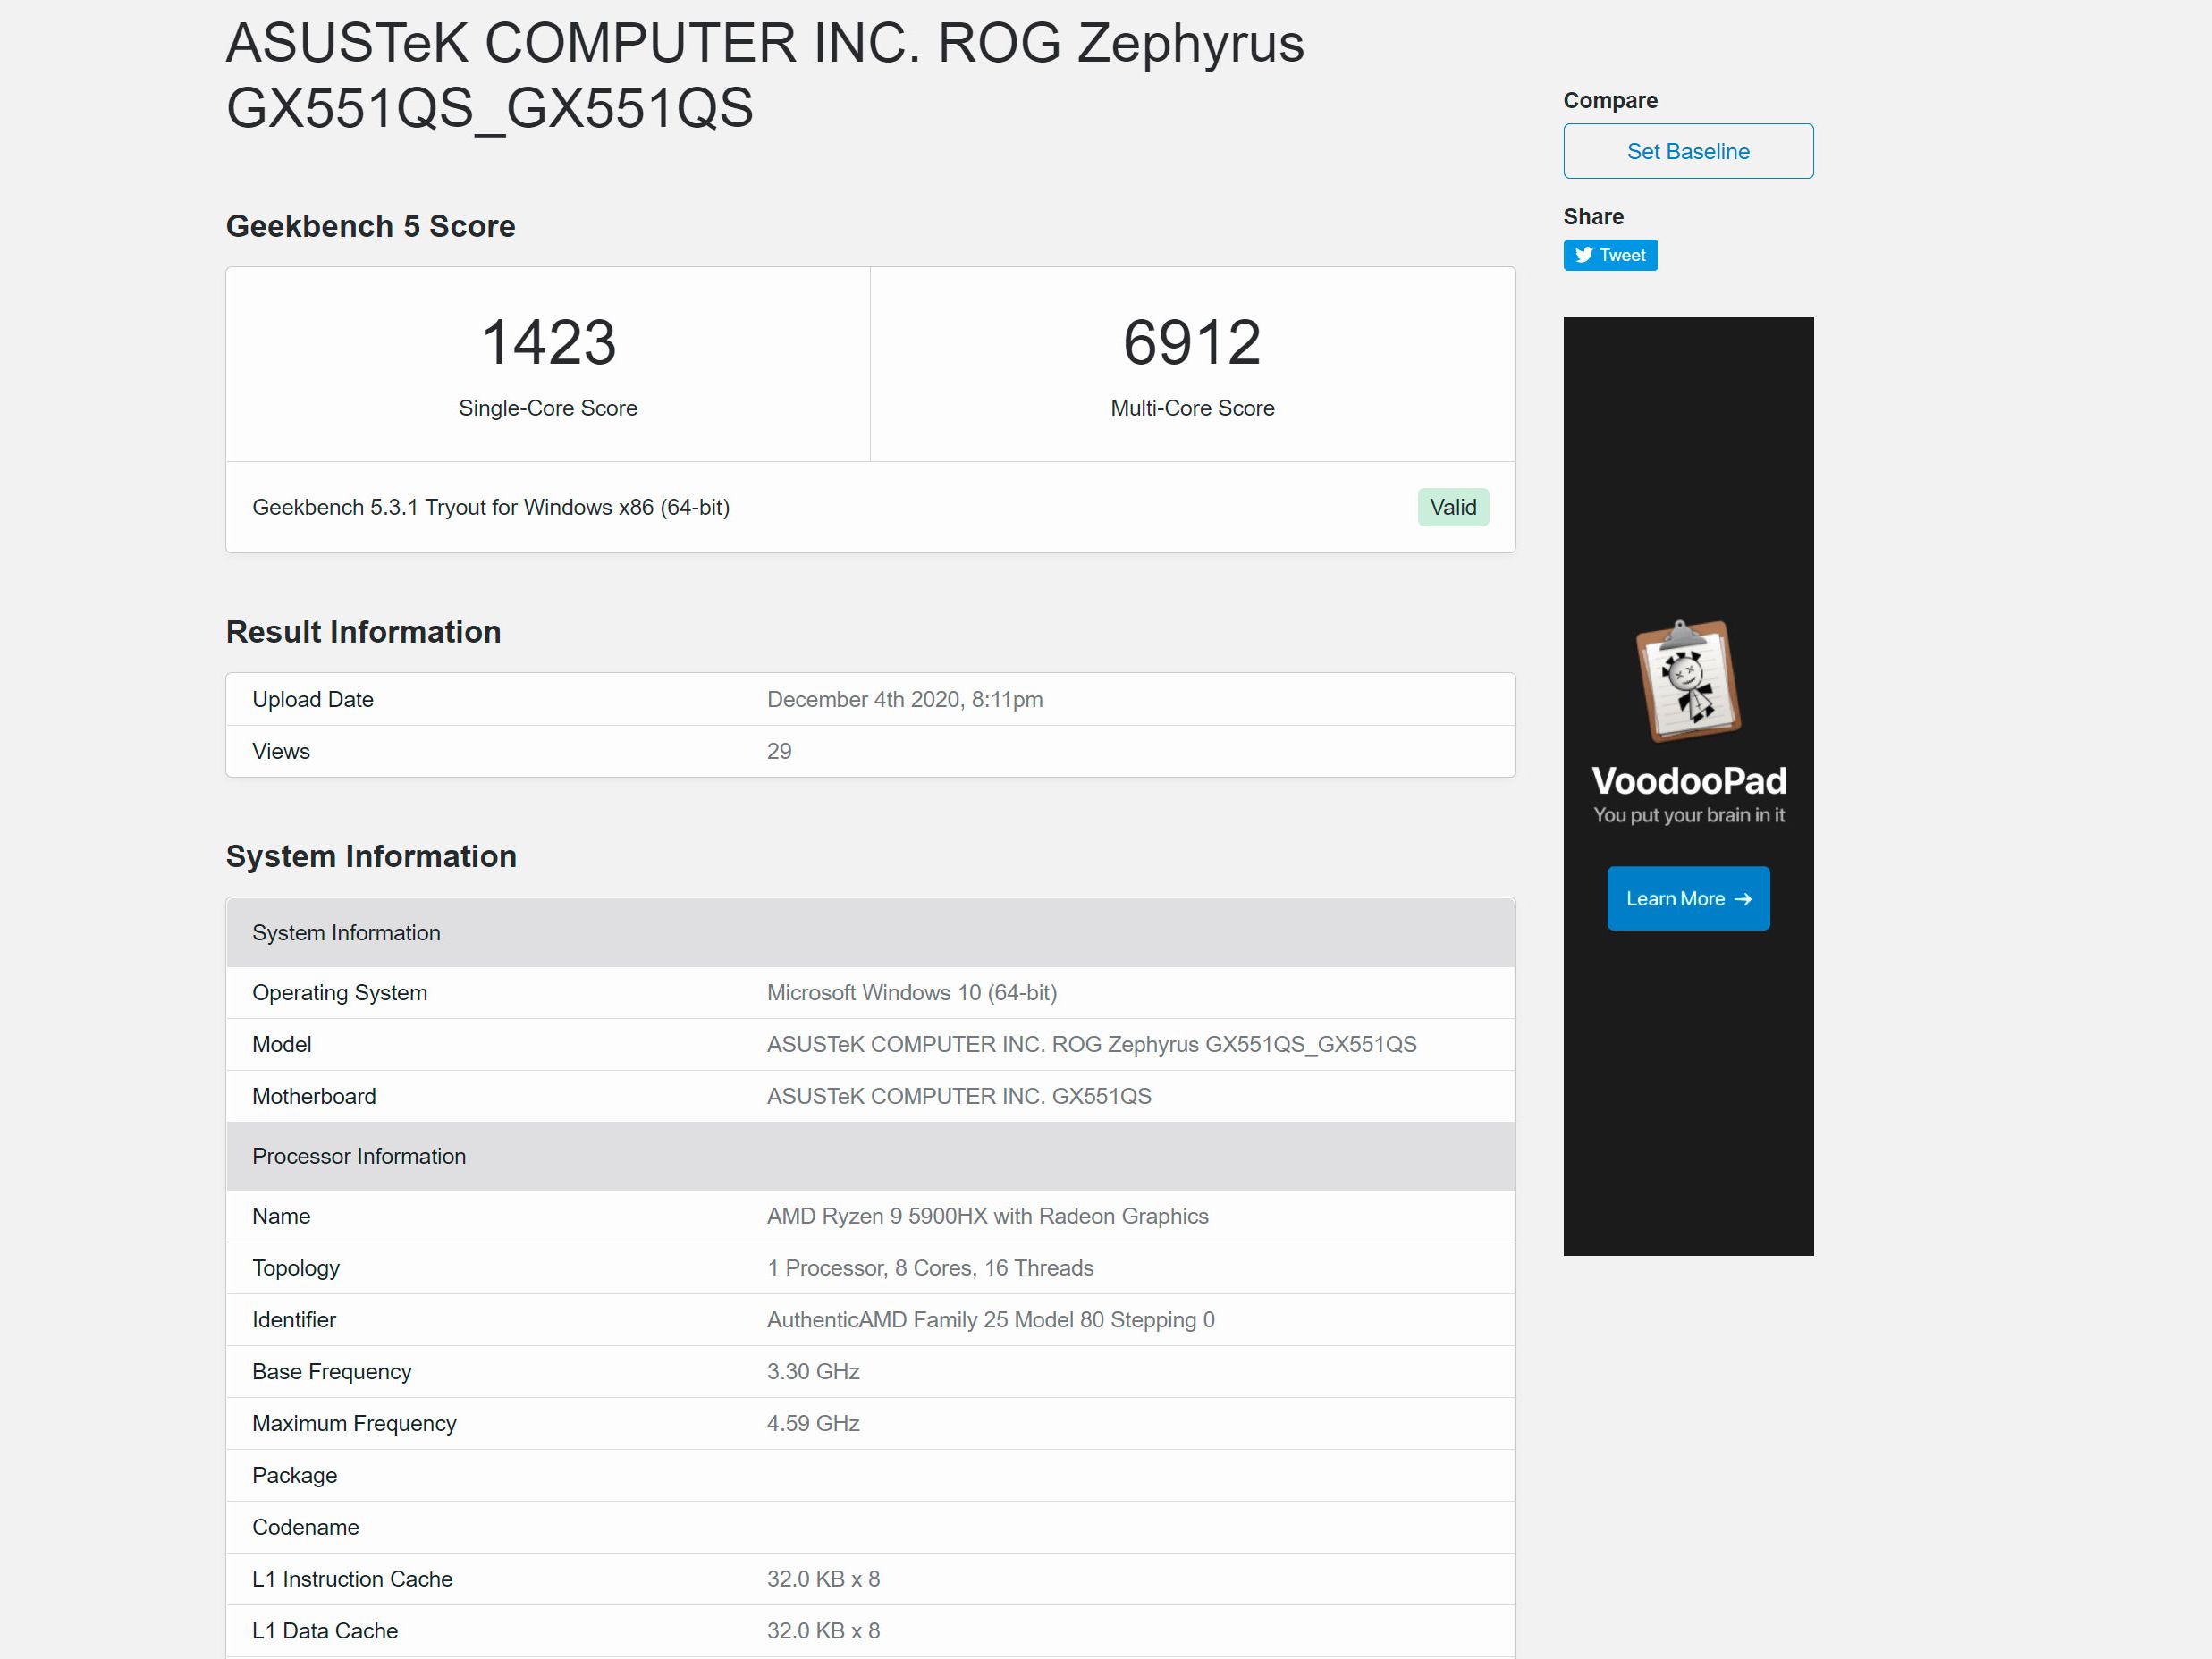Select the Maximum Frequency value 4.59 GHz
Screen dimensions: 2212x1659
pos(813,1423)
